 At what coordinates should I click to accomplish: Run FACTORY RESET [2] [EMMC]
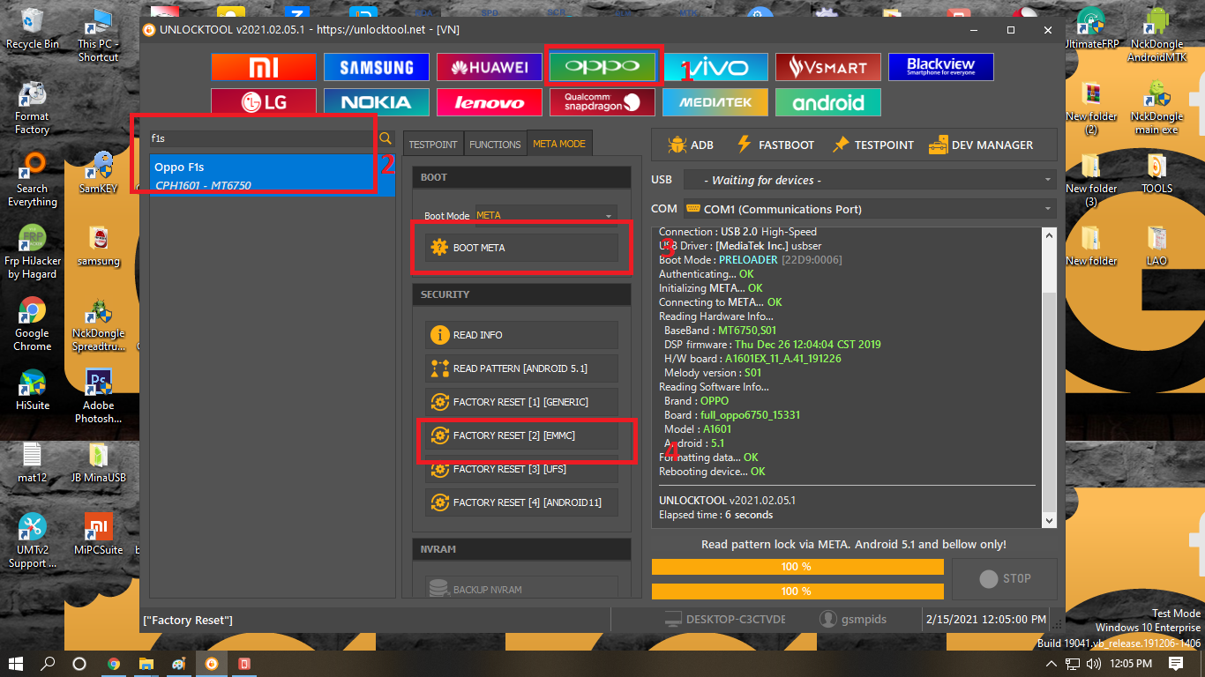(521, 435)
